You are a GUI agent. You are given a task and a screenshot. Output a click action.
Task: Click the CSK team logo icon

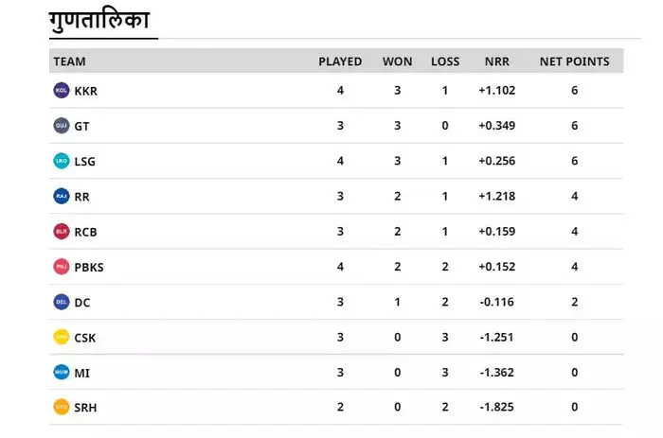point(62,338)
